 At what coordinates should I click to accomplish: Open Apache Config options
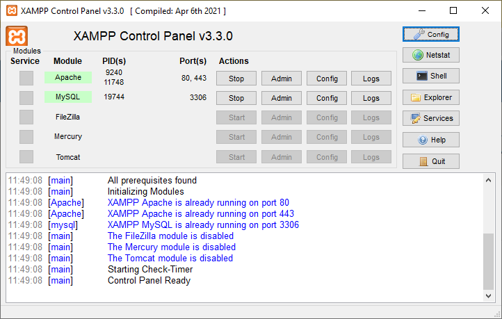327,79
